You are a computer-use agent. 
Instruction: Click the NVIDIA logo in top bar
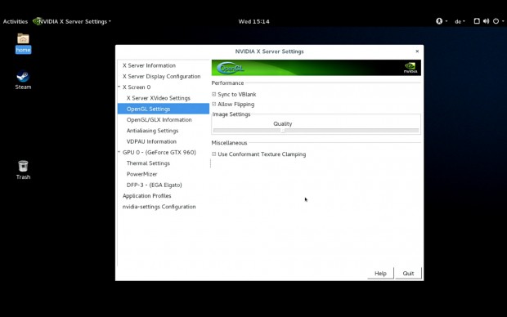(x=37, y=21)
